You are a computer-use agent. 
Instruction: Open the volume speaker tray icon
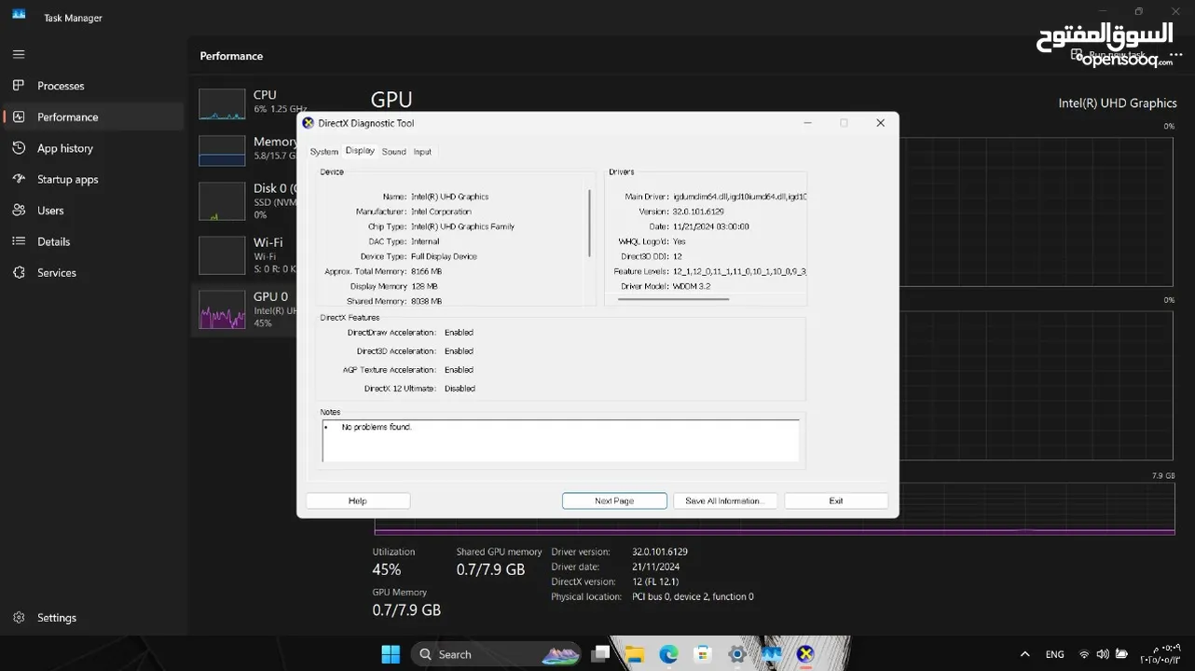(1103, 654)
